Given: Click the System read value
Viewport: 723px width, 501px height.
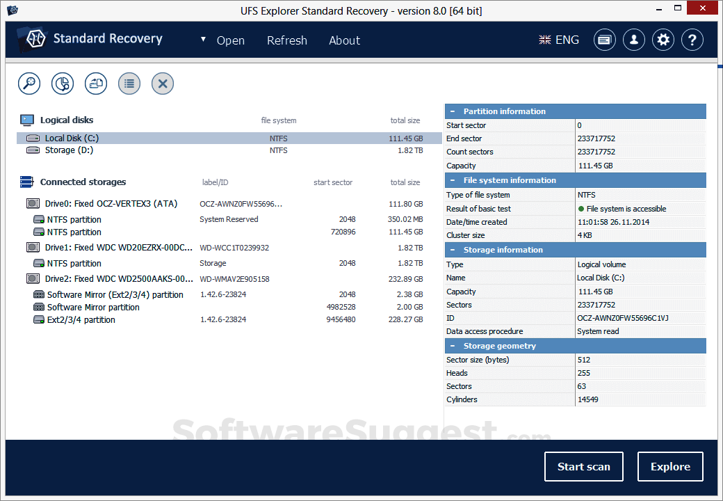Looking at the screenshot, I should (x=598, y=331).
